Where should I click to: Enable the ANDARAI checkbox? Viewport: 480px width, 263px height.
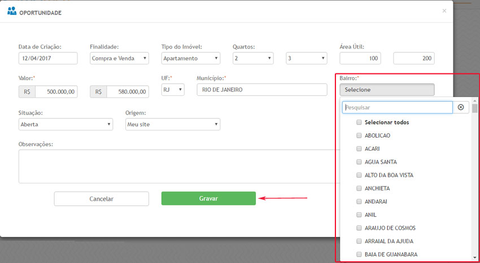359,201
